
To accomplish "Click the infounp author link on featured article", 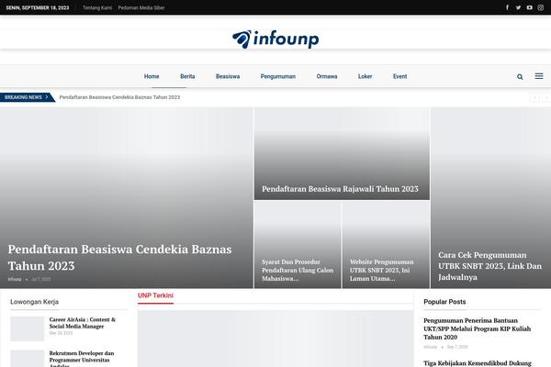I will coord(15,279).
